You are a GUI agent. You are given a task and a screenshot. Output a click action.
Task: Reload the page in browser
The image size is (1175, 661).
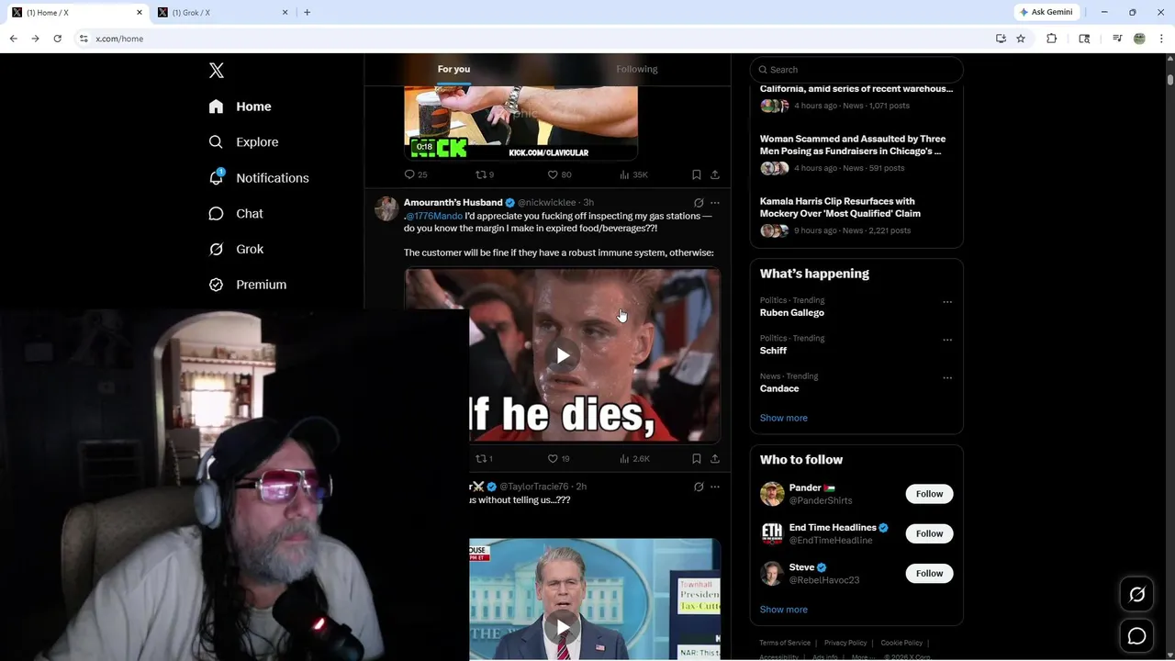tap(57, 39)
